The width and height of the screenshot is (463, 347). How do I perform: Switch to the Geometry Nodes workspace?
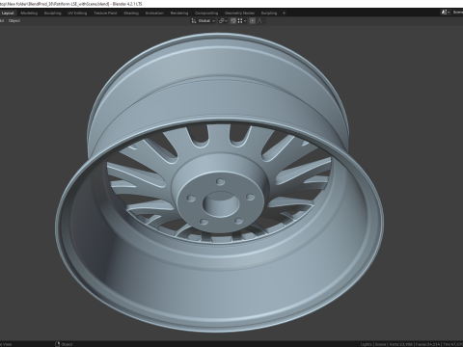tap(239, 13)
